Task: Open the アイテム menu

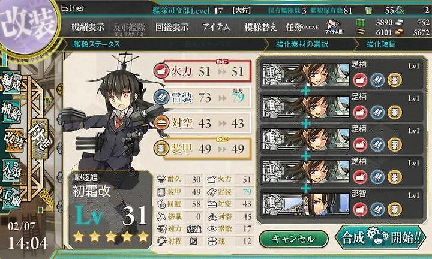Action: pyautogui.click(x=216, y=27)
